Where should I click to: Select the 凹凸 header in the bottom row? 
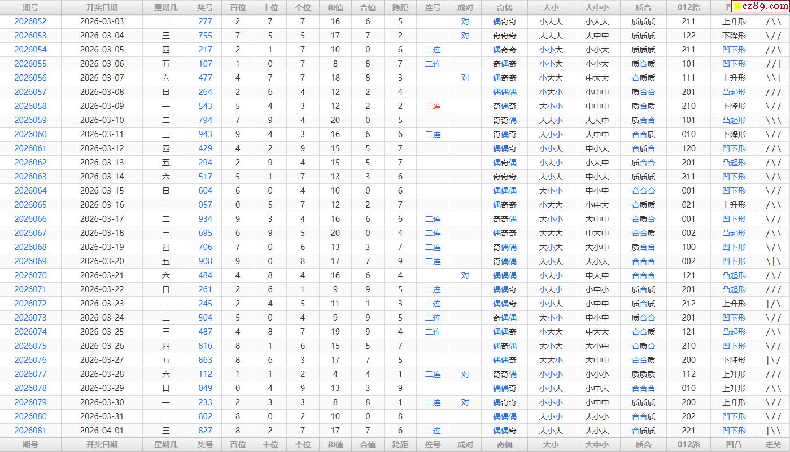pos(734,445)
